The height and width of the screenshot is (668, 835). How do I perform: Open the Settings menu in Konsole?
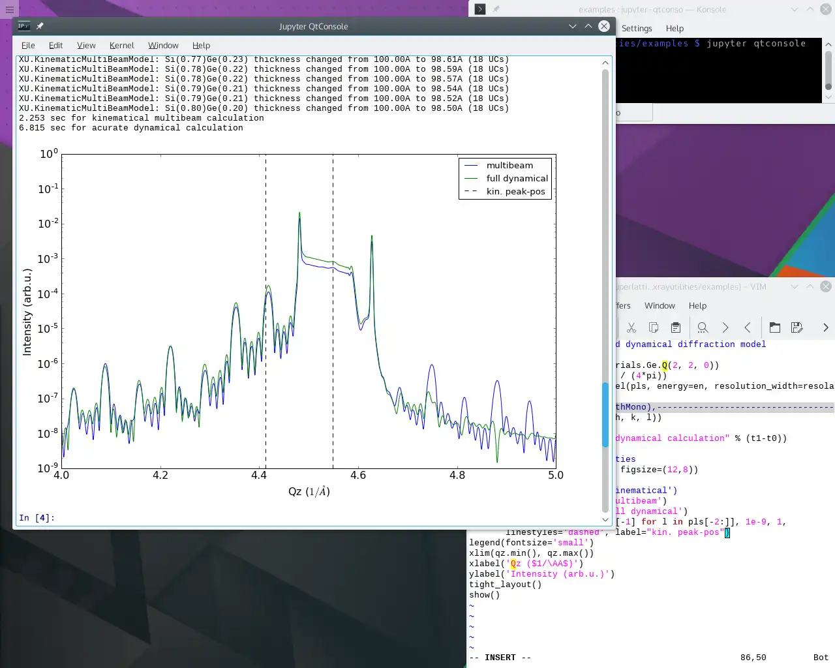point(637,28)
